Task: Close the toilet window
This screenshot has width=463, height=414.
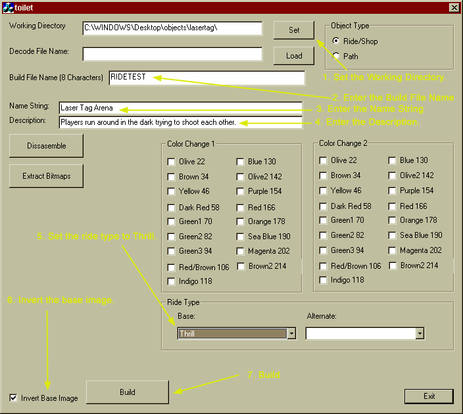Action: pos(454,8)
